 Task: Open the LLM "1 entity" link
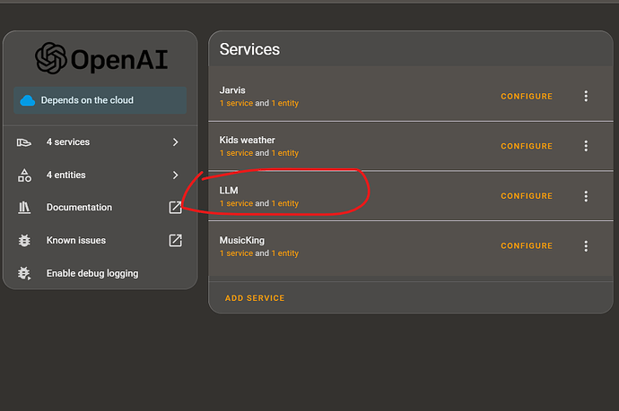[285, 203]
